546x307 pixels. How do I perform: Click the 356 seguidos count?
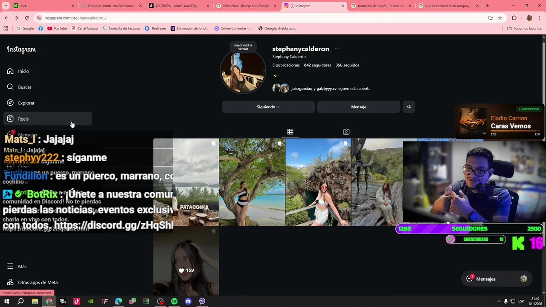click(x=347, y=65)
